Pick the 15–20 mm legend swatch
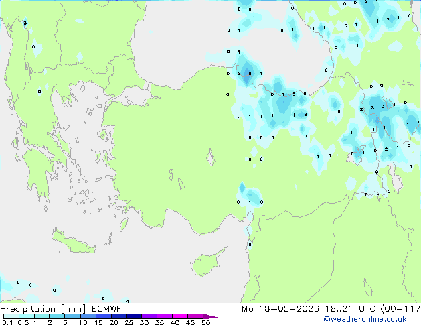The width and height of the screenshot is (421, 325). (103, 316)
